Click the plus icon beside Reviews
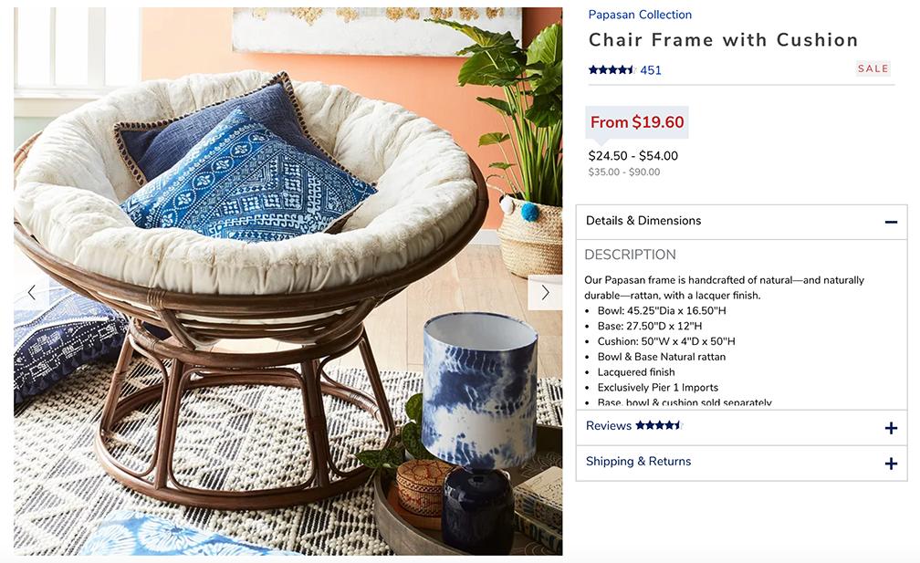Viewport: 920px width, 563px height. click(x=891, y=428)
